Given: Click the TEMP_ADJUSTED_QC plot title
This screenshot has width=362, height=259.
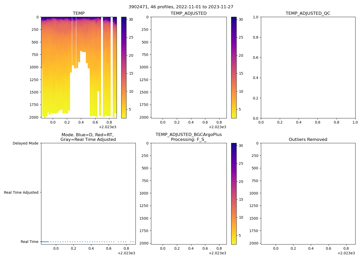Looking at the screenshot, I should coord(308,13).
